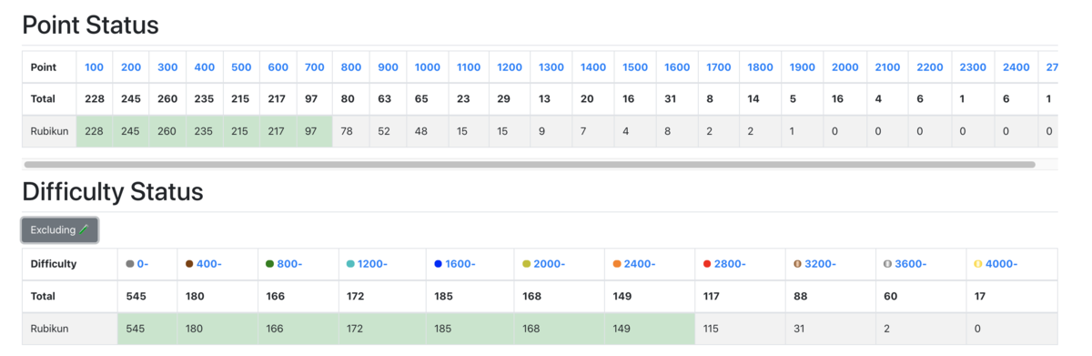Open the 500 point link
The image size is (1092, 356).
[x=241, y=67]
